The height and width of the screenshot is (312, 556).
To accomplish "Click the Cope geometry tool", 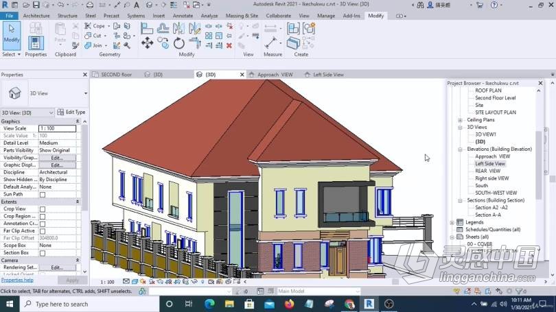I will point(95,26).
